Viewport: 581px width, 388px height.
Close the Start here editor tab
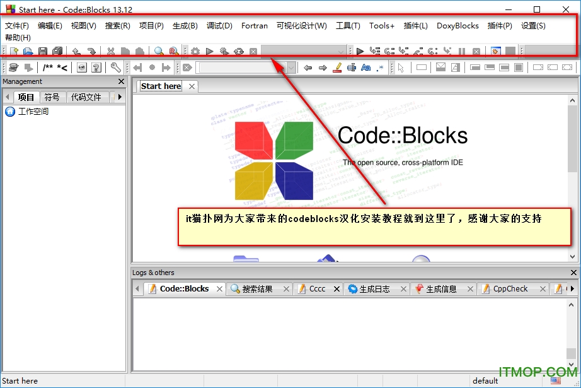click(x=192, y=86)
